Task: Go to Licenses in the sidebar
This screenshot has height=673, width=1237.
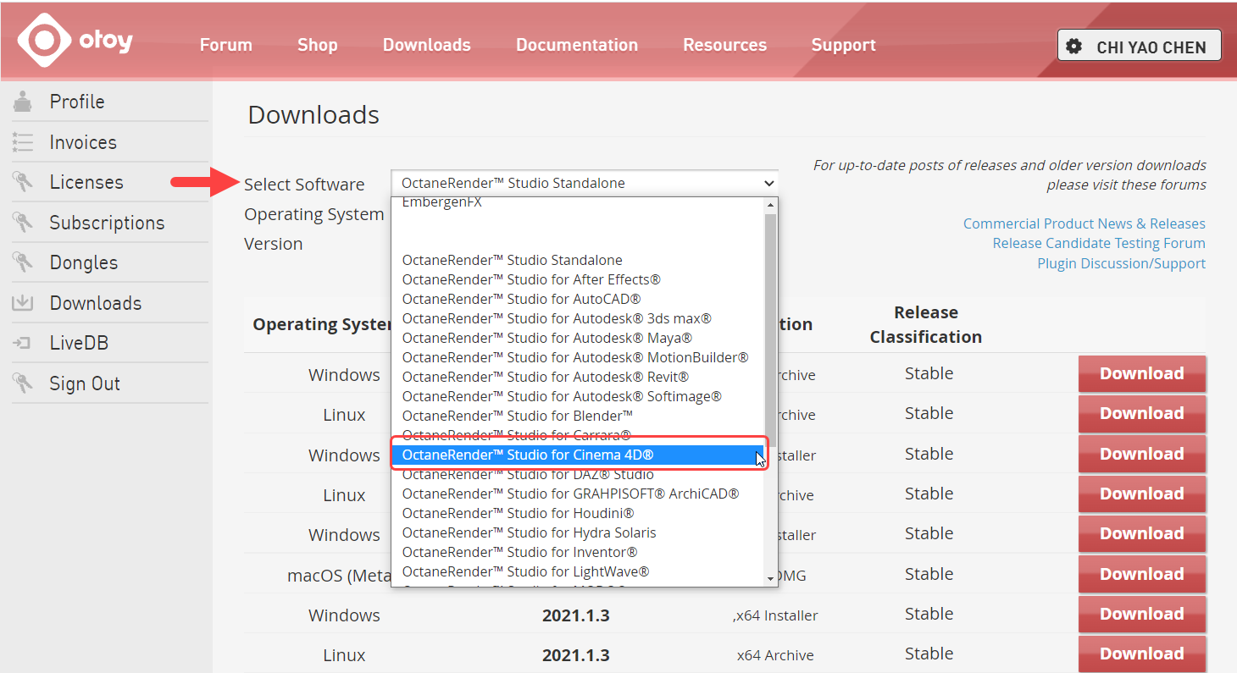Action: coord(86,182)
